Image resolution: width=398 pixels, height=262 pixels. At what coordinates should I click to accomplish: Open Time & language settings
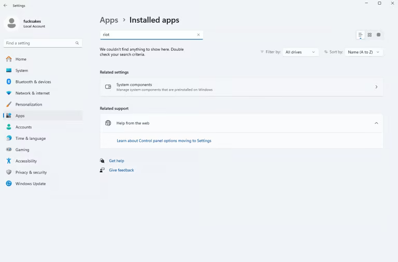click(31, 138)
